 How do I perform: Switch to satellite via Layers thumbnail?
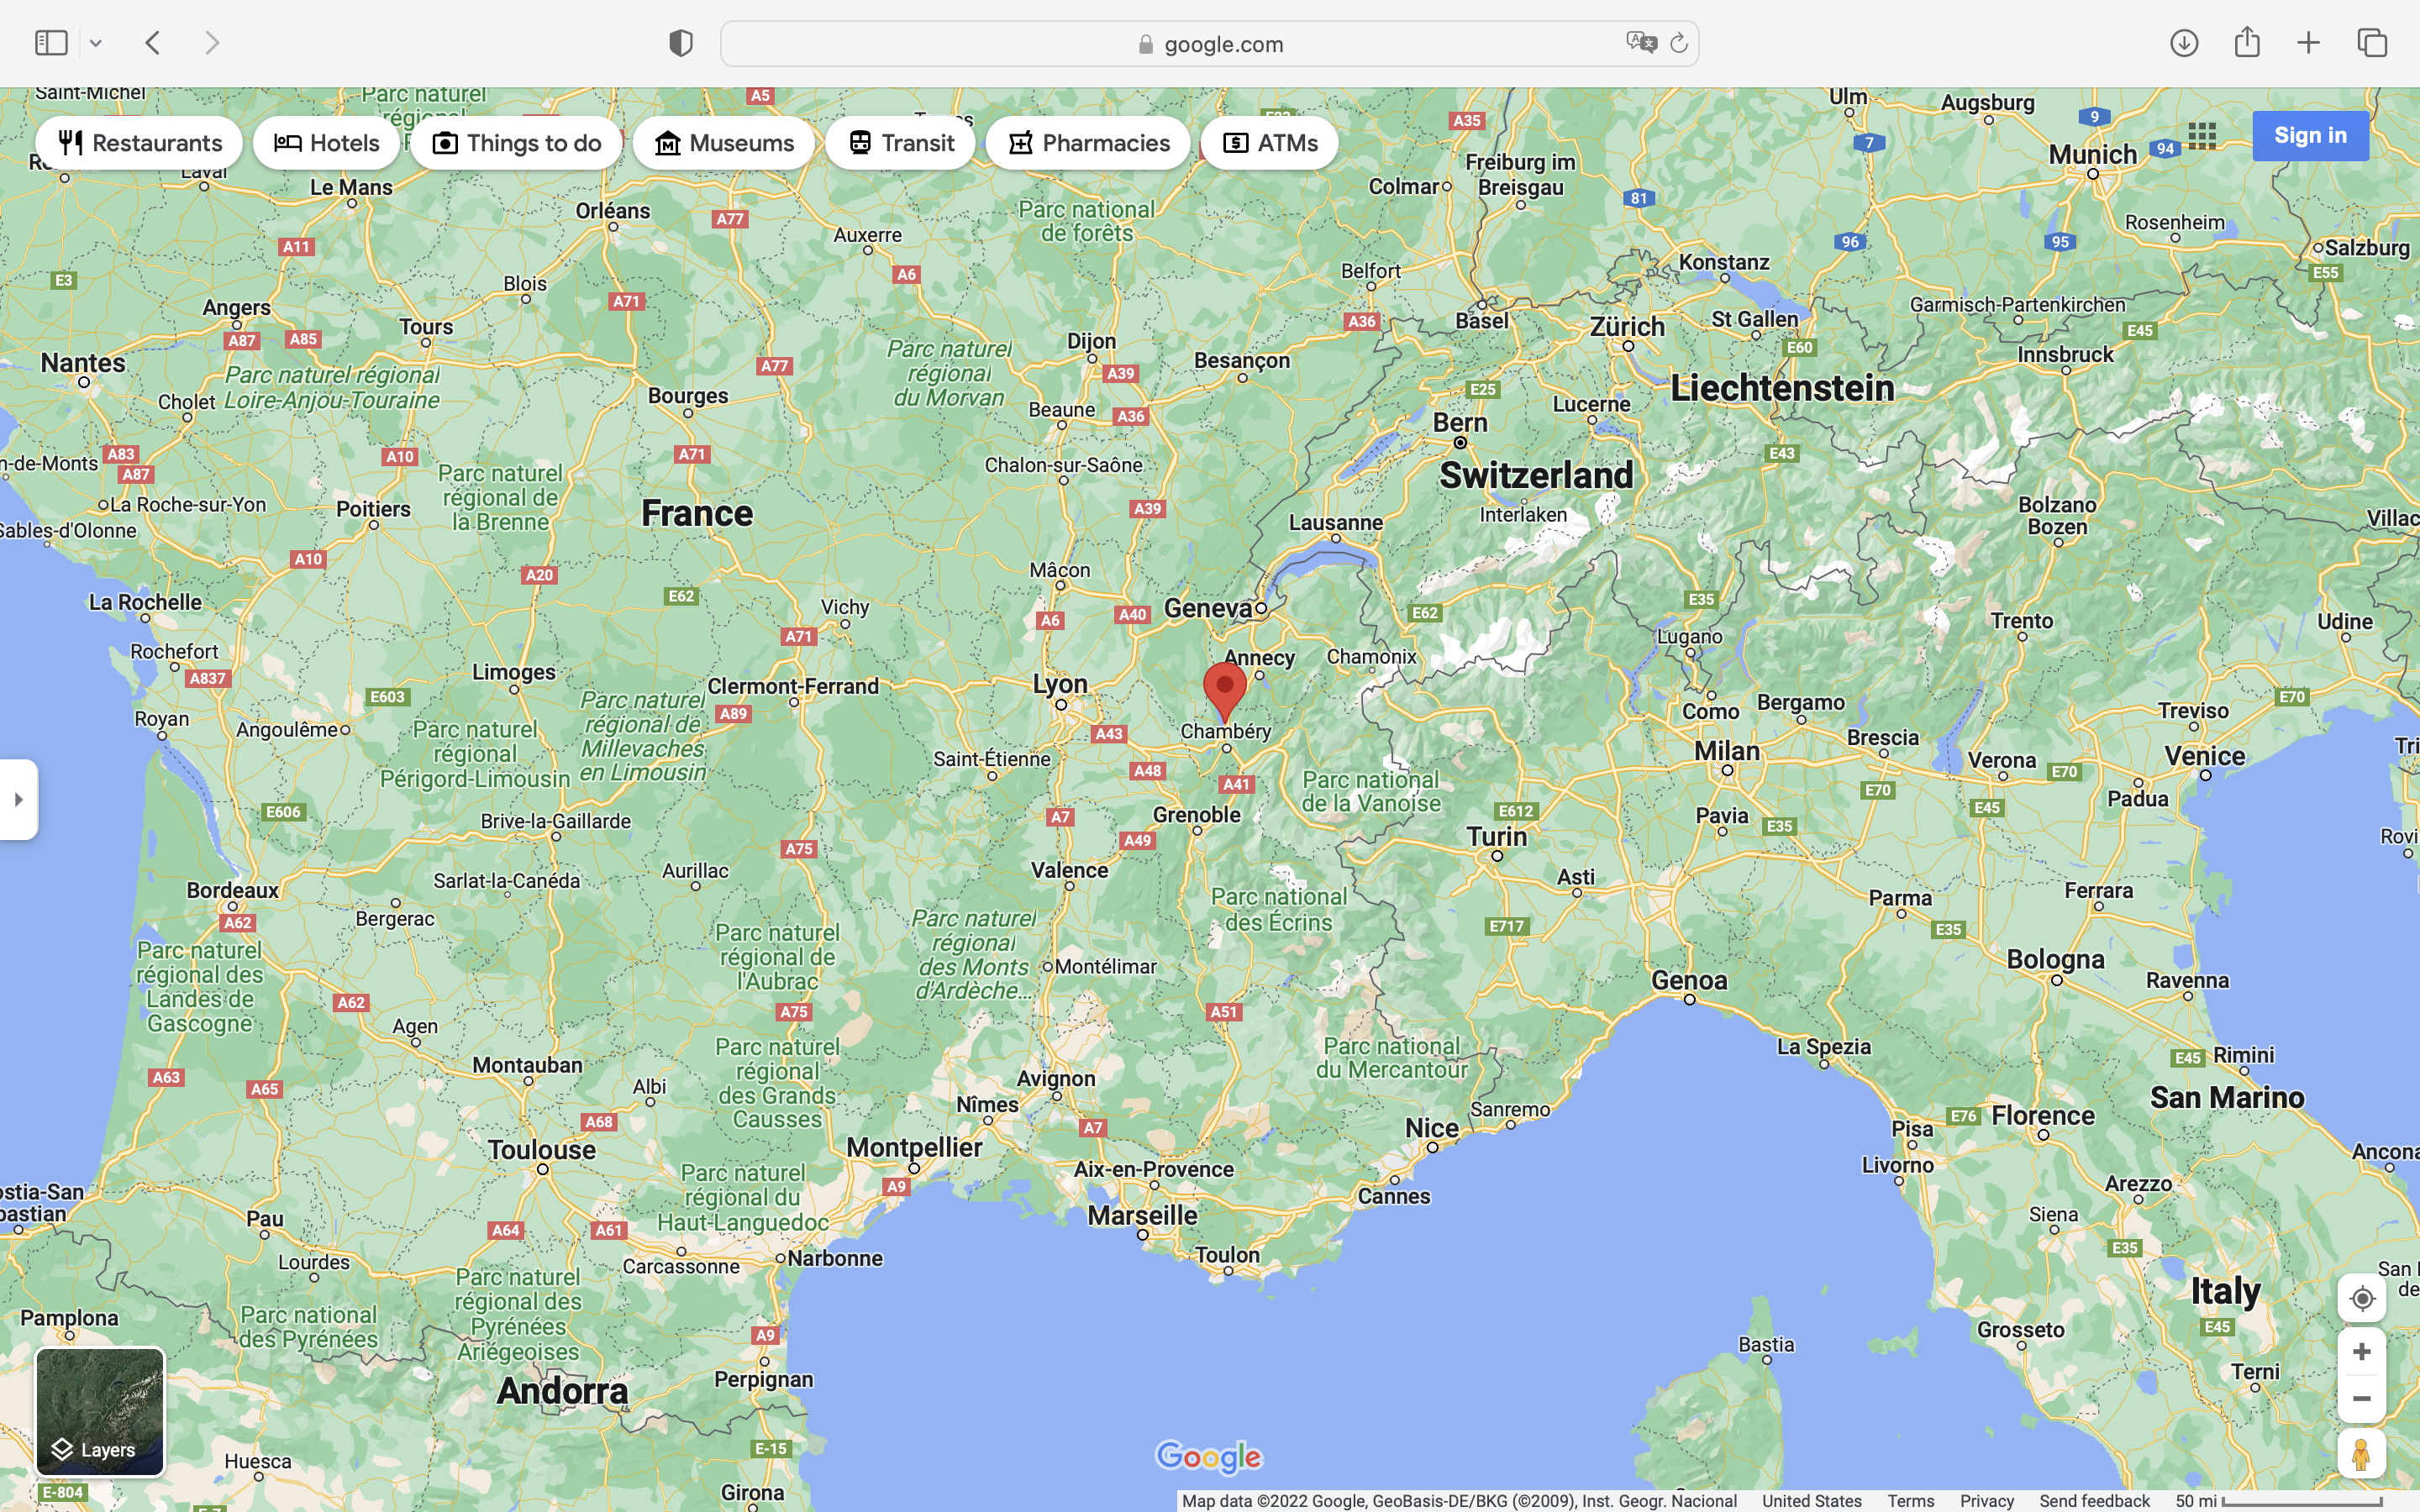100,1411
